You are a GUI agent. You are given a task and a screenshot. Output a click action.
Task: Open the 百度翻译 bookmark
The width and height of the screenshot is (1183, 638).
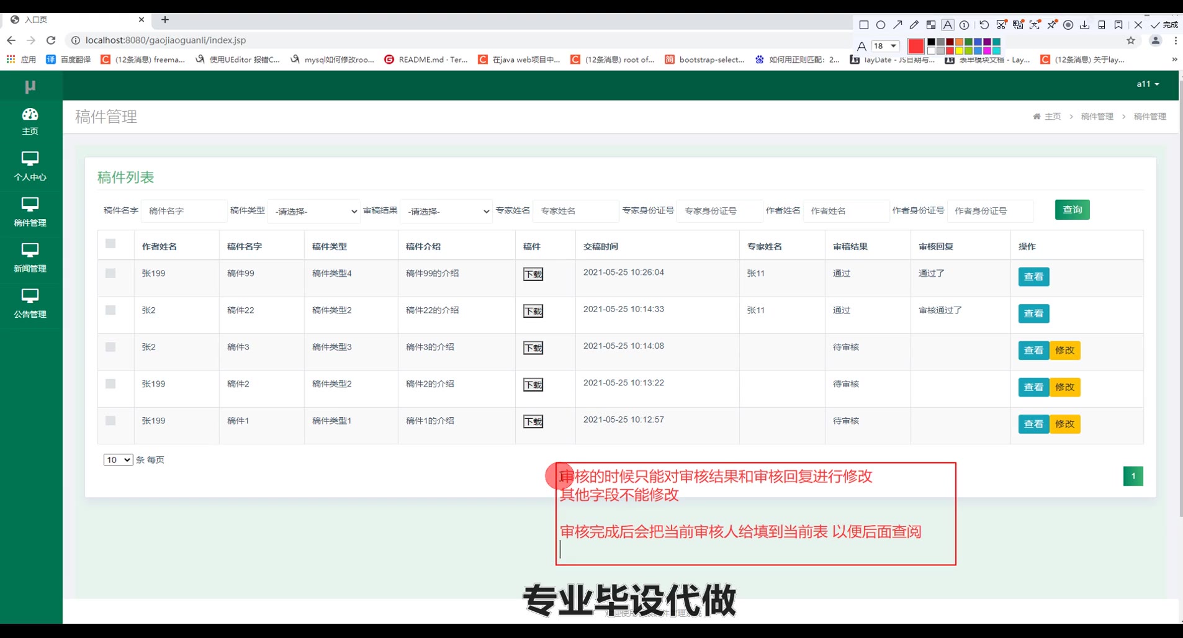69,60
